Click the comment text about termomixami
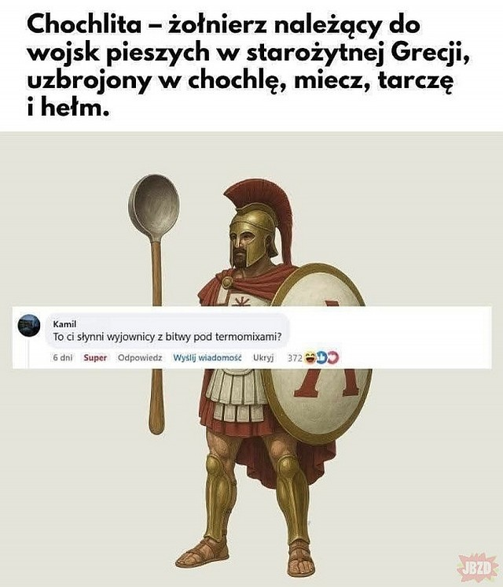The width and height of the screenshot is (503, 587). 167,337
